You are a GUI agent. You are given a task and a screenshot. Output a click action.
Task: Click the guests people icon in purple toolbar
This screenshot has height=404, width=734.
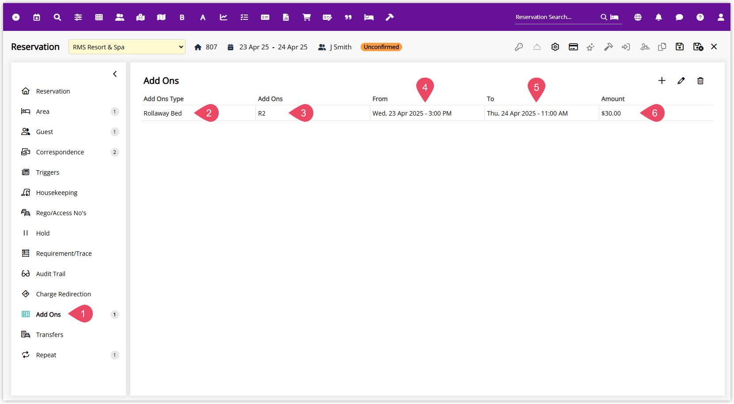click(x=120, y=17)
